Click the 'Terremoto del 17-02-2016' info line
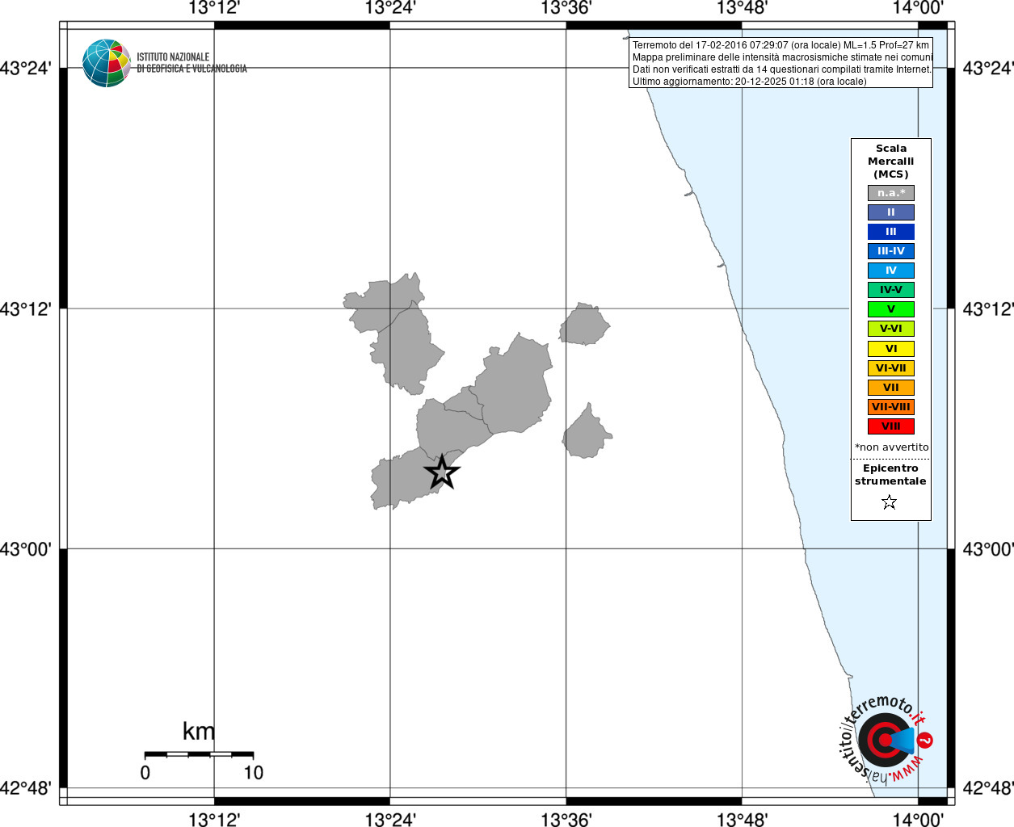1014x827 pixels. [780, 45]
